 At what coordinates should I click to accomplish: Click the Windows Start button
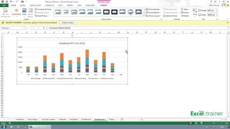click(x=4, y=127)
